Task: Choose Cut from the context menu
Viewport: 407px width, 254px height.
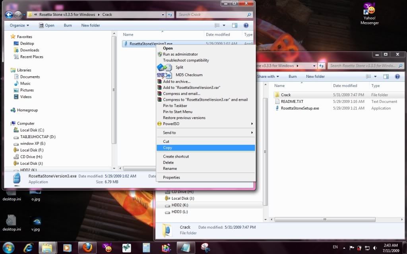Action: [206, 142]
